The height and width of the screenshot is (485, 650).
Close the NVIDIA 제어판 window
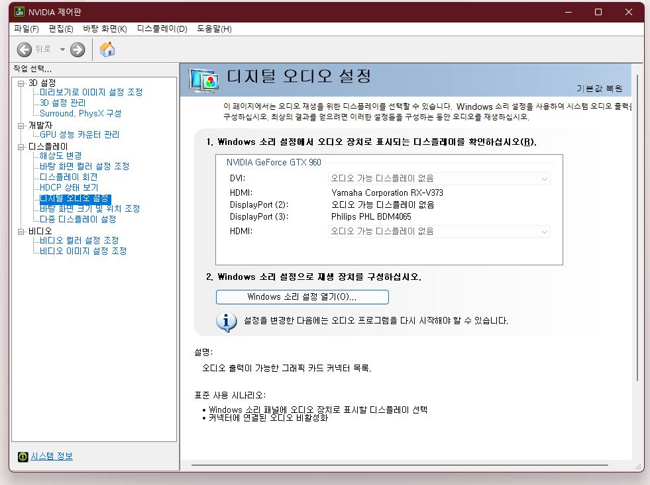pos(628,12)
